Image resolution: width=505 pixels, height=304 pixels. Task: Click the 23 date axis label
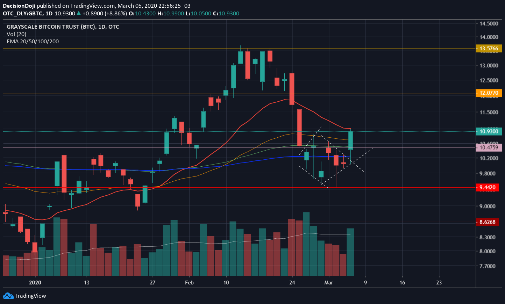click(439, 282)
